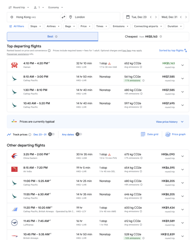Click sort arrows beside Sorted by top flights
Screen dimensions: 196x240
[186, 51]
